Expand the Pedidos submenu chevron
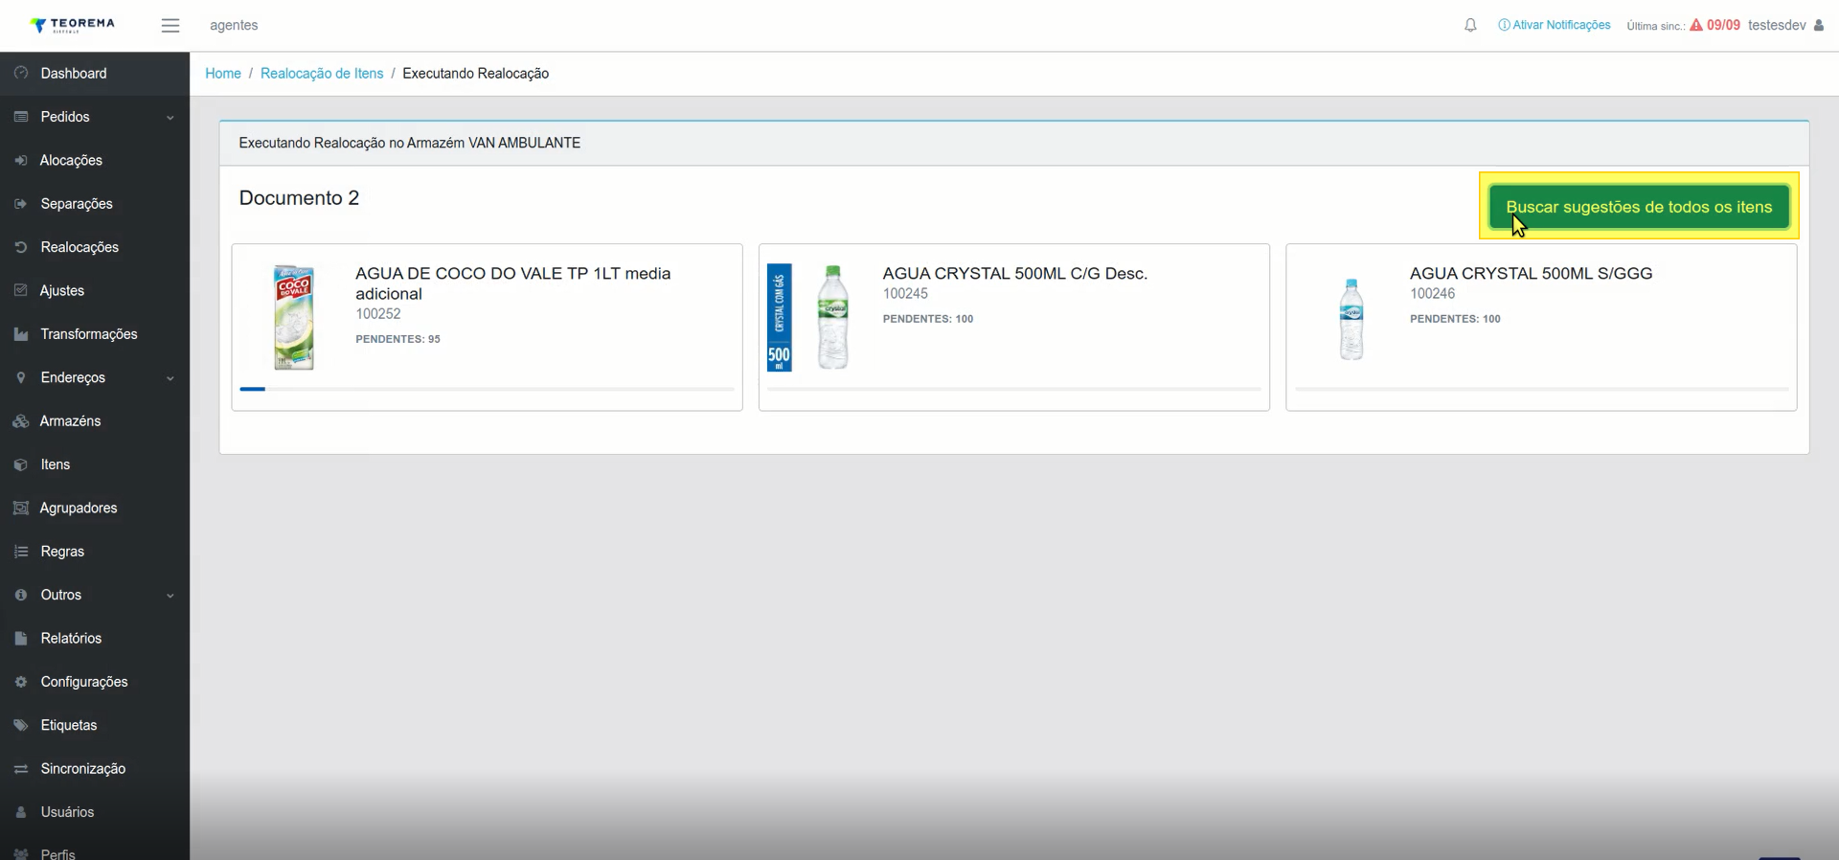1839x860 pixels. tap(170, 118)
